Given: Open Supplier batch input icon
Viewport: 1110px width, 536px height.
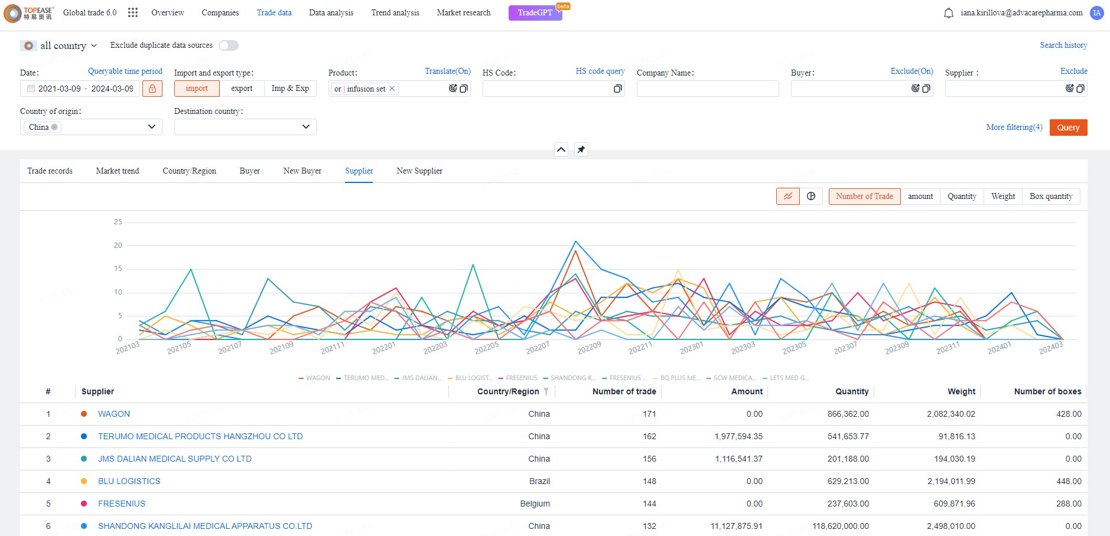Looking at the screenshot, I should 1080,89.
